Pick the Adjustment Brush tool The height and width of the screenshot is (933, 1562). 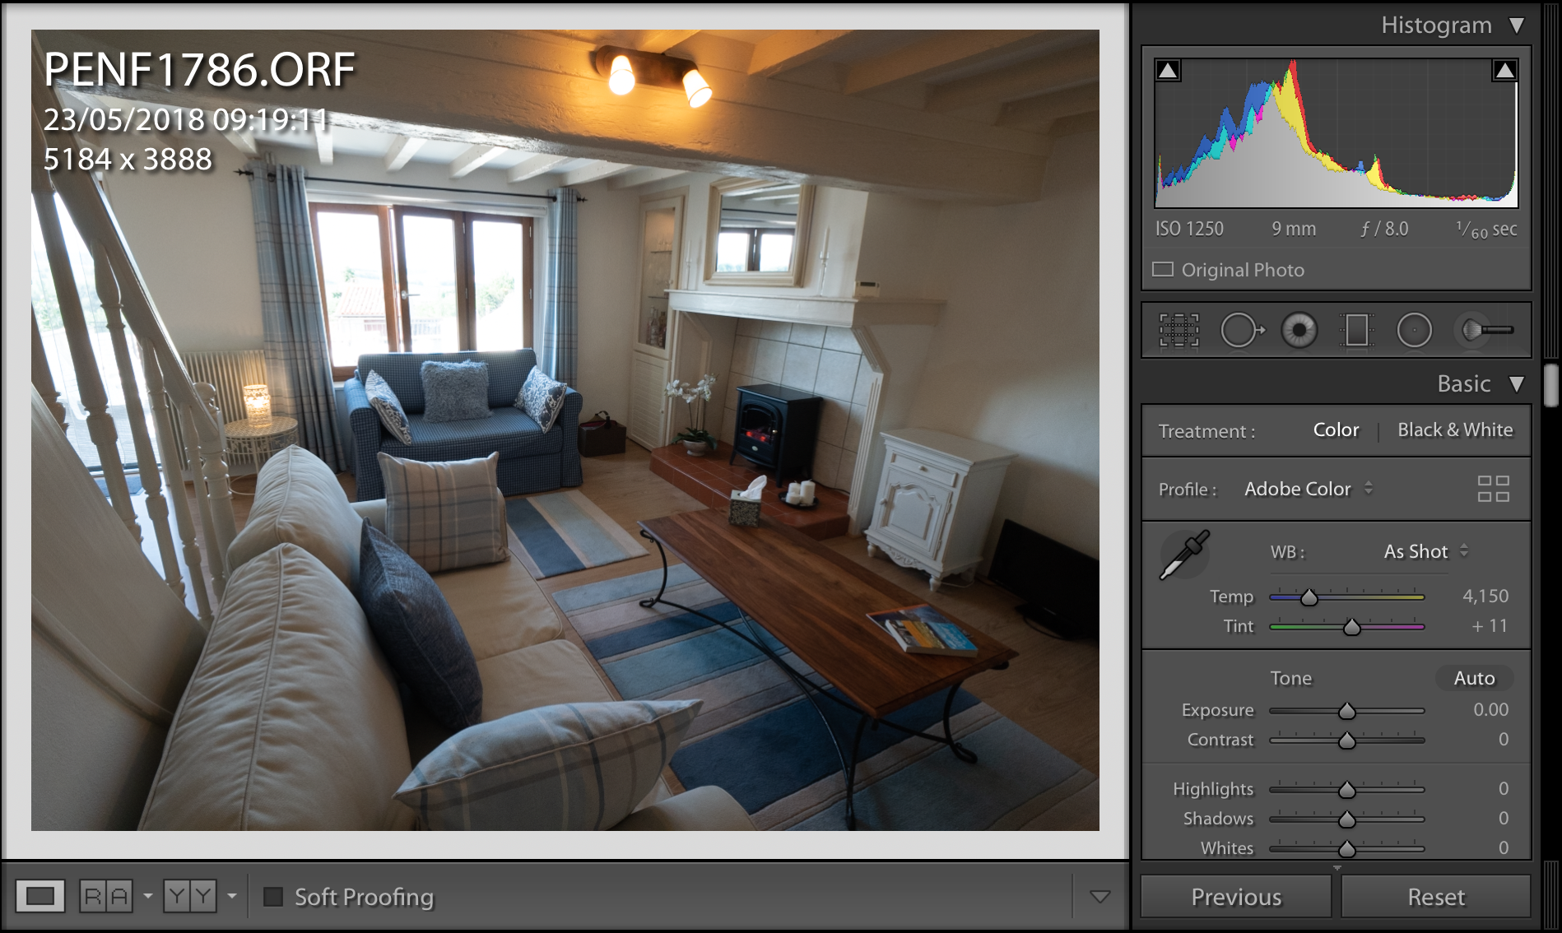1486,331
